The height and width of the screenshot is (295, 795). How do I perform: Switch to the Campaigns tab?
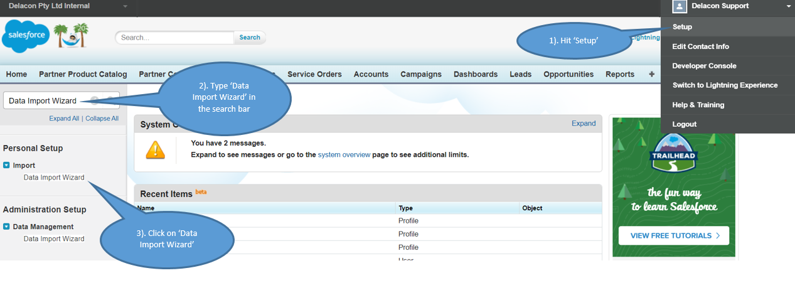421,74
